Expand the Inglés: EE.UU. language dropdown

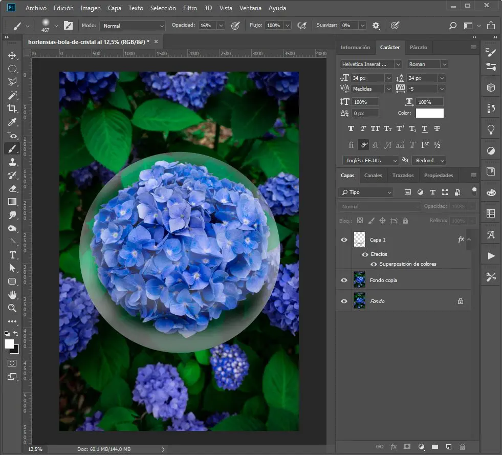coord(370,160)
